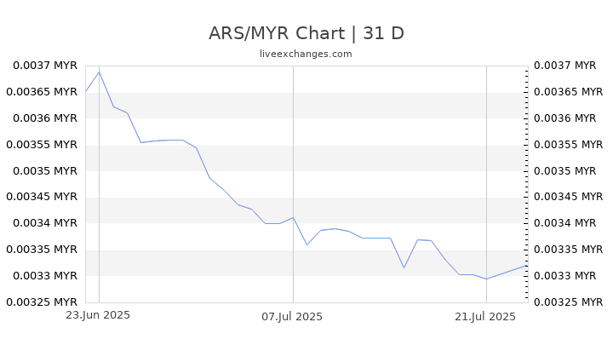
Task: Click the ARS/MYR Chart | 31 D title
Action: [x=306, y=33]
